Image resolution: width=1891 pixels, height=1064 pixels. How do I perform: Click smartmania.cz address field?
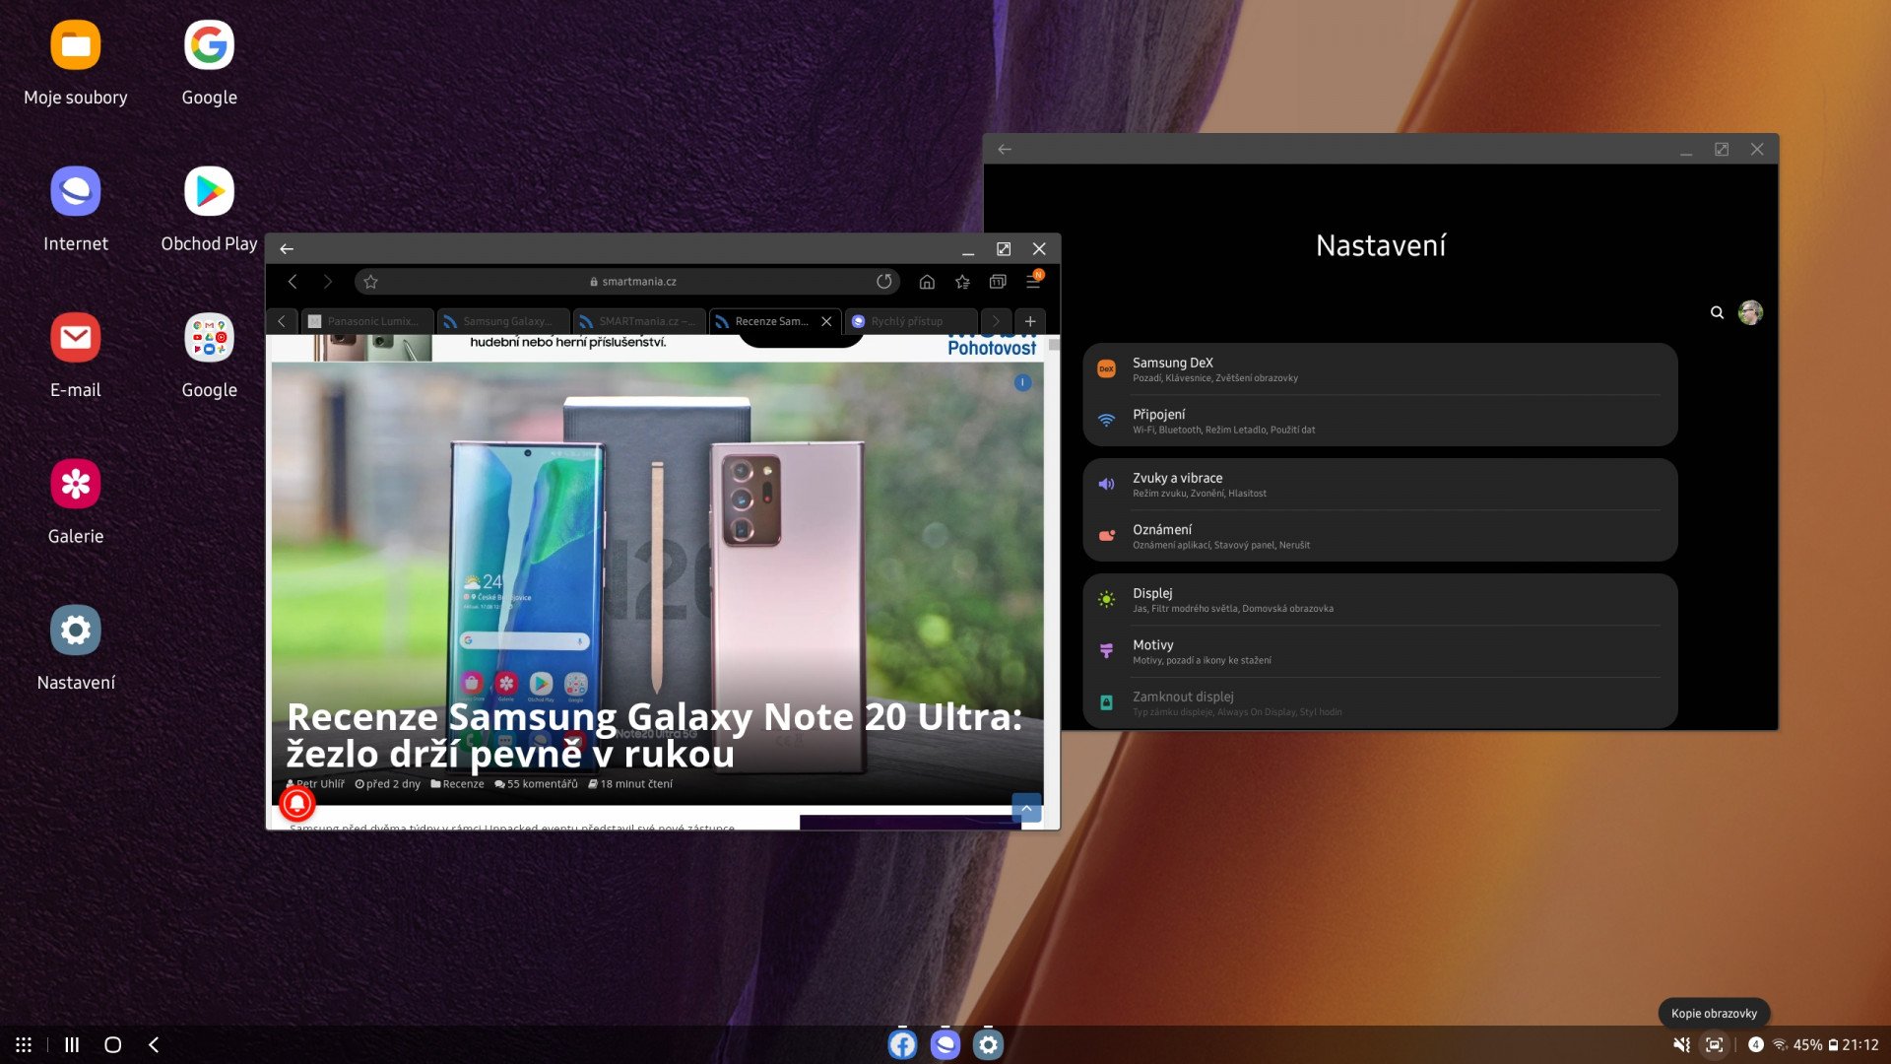click(627, 282)
